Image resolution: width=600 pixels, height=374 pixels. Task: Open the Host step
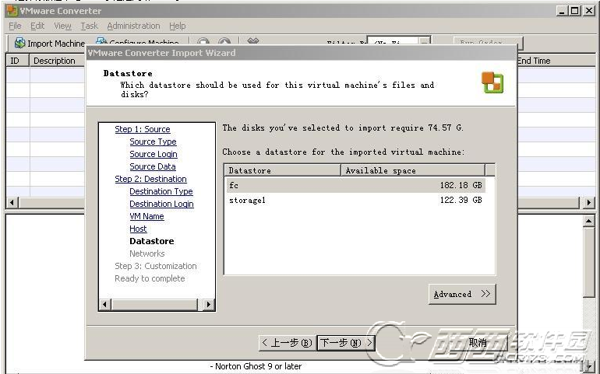(x=138, y=229)
